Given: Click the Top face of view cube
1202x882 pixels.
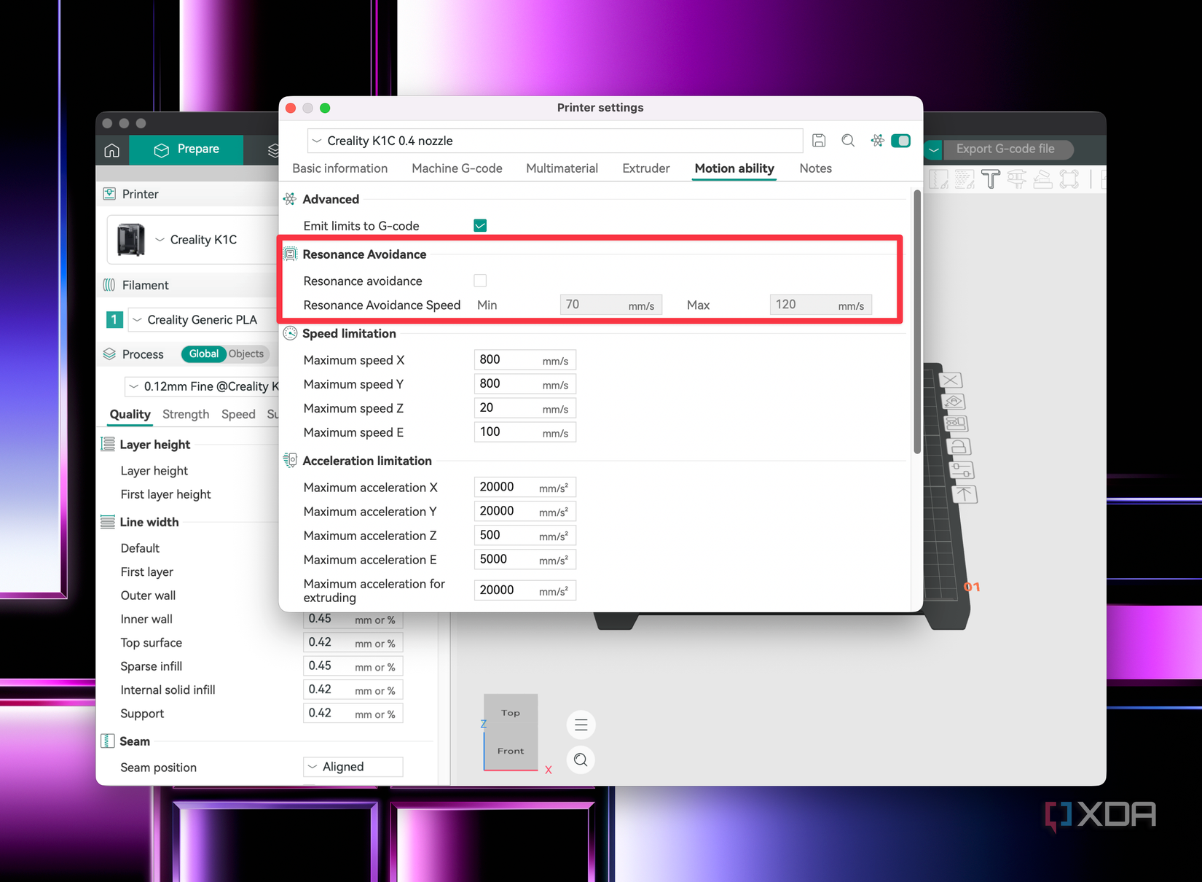Looking at the screenshot, I should (x=511, y=713).
